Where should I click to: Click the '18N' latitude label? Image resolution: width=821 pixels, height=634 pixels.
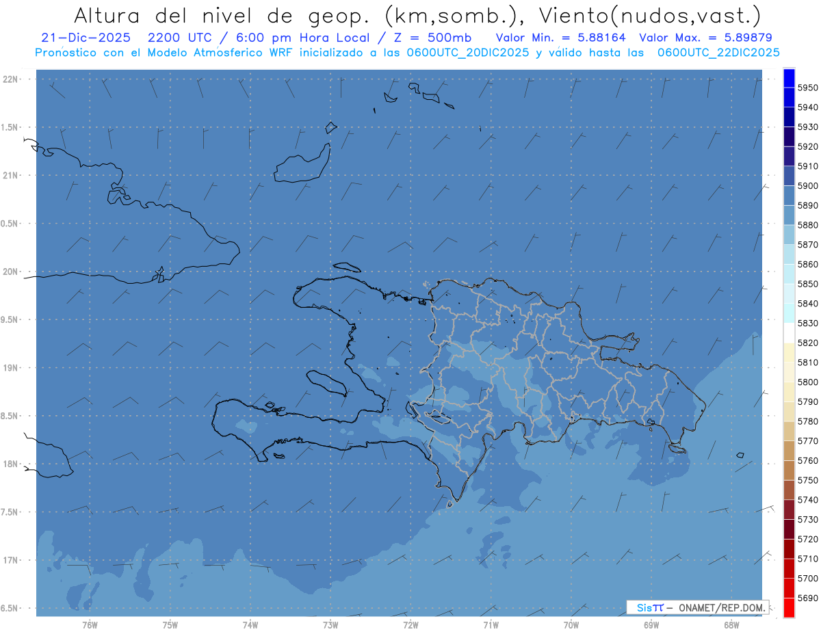pos(10,464)
